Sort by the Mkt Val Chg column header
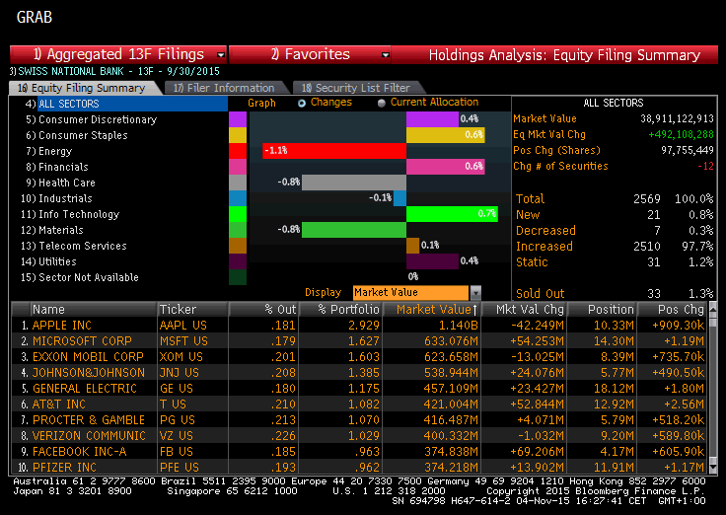The image size is (726, 515). click(x=524, y=310)
